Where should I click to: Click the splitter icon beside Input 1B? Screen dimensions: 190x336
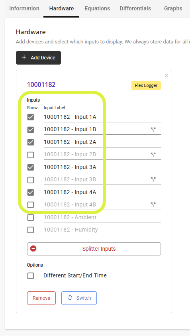pyautogui.click(x=153, y=130)
